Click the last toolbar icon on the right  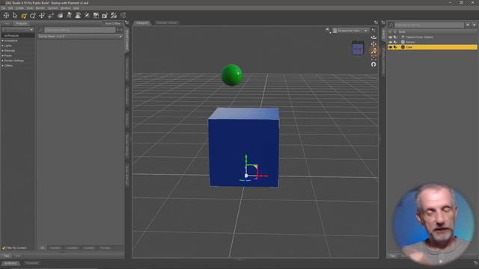(x=123, y=15)
